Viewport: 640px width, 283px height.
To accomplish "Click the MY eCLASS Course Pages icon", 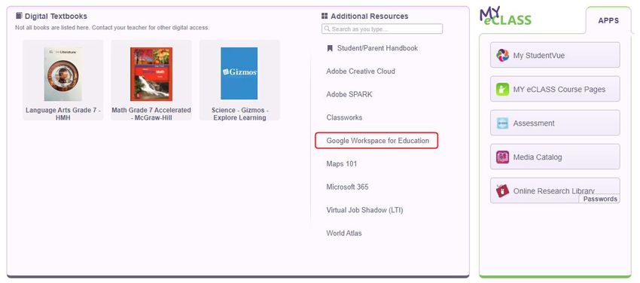I will tap(502, 89).
